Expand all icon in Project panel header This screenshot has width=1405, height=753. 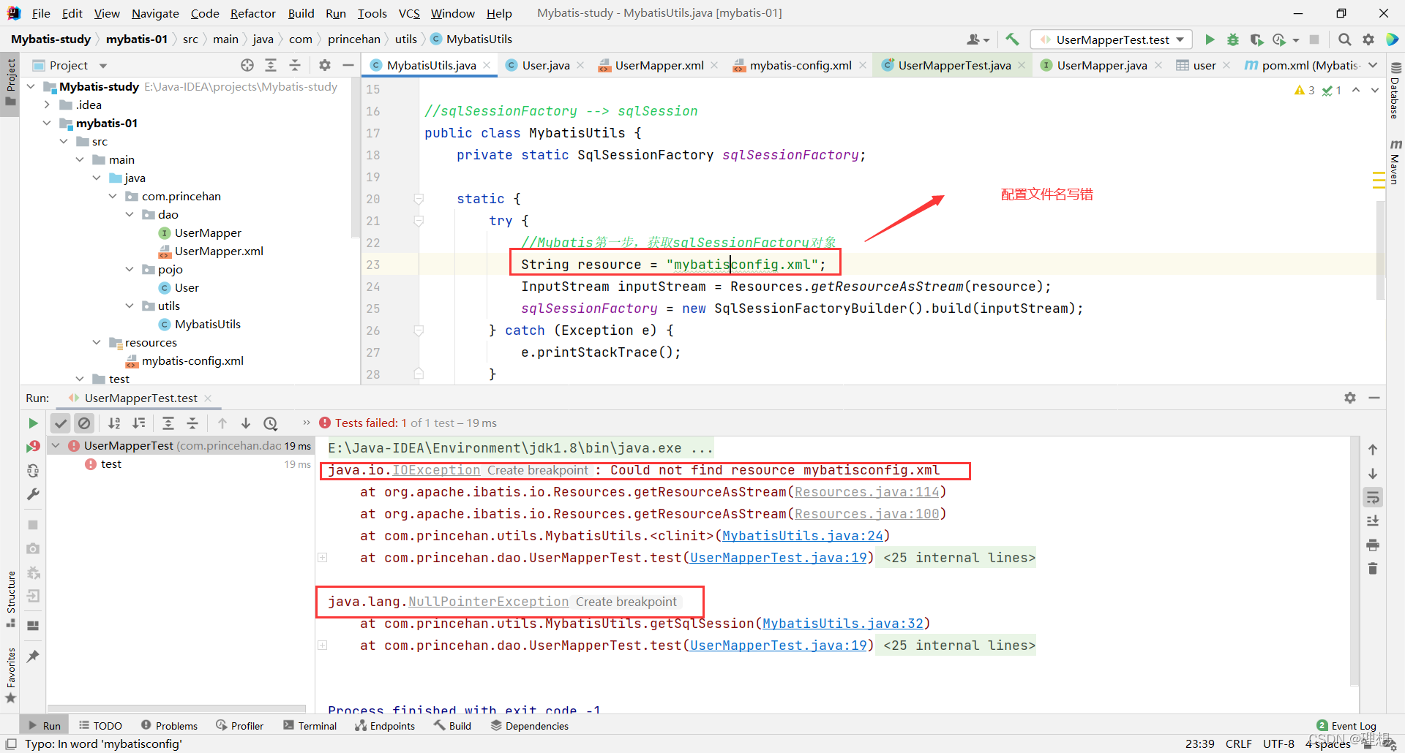click(271, 65)
